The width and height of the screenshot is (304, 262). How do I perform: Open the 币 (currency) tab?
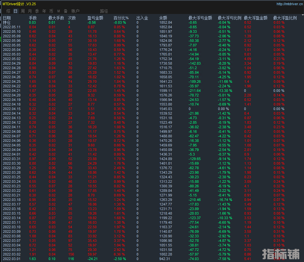(x=51, y=11)
